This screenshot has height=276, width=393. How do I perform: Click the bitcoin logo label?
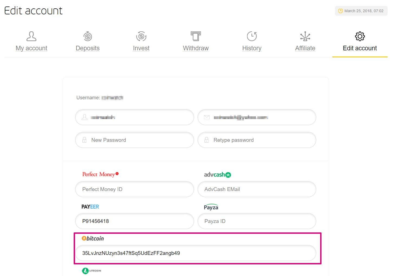pos(93,238)
